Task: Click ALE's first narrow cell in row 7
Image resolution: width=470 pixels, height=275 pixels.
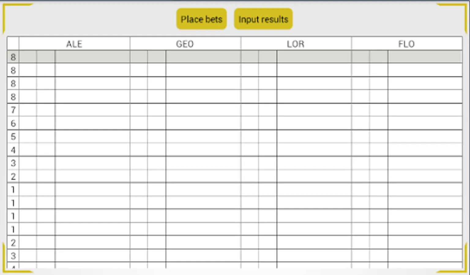Action: tap(28, 110)
